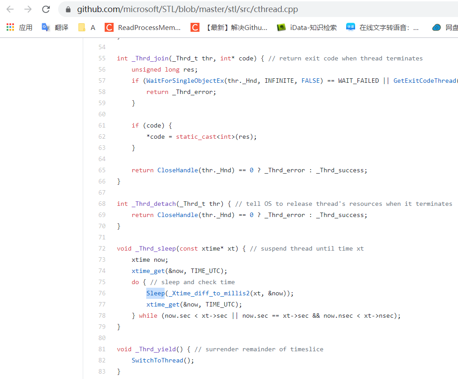Viewport: 458px width, 379px height.
Task: Open the 网盘 cloud bookmark
Action: 445,27
